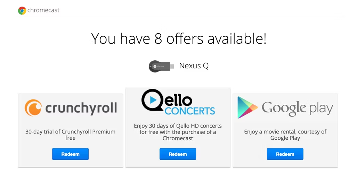The width and height of the screenshot is (357, 173).
Task: Click the Qello HD concerts offer description
Action: click(x=178, y=132)
